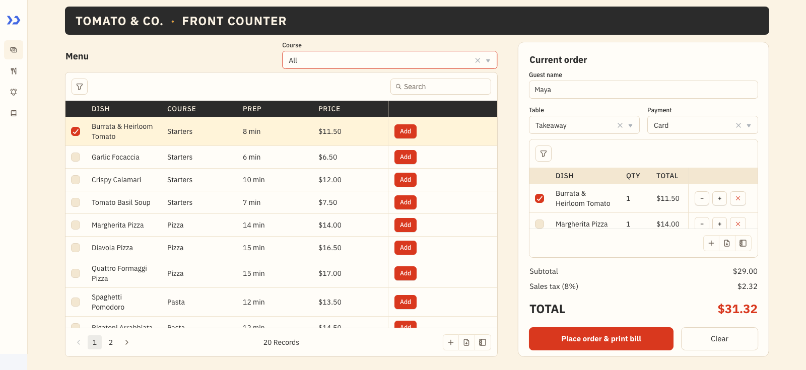Select page 1 in menu pagination
The image size is (806, 370).
(x=95, y=342)
